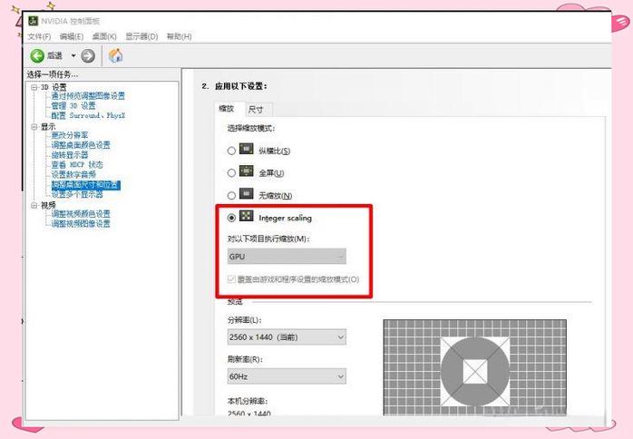Screen dimensions: 633x439
Task: Click the 全屏 scaling mode icon
Action: 247,171
